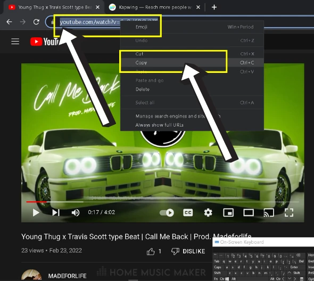314x281 pixels.
Task: Click the 0:17 / 4:02 time display
Action: (x=102, y=212)
